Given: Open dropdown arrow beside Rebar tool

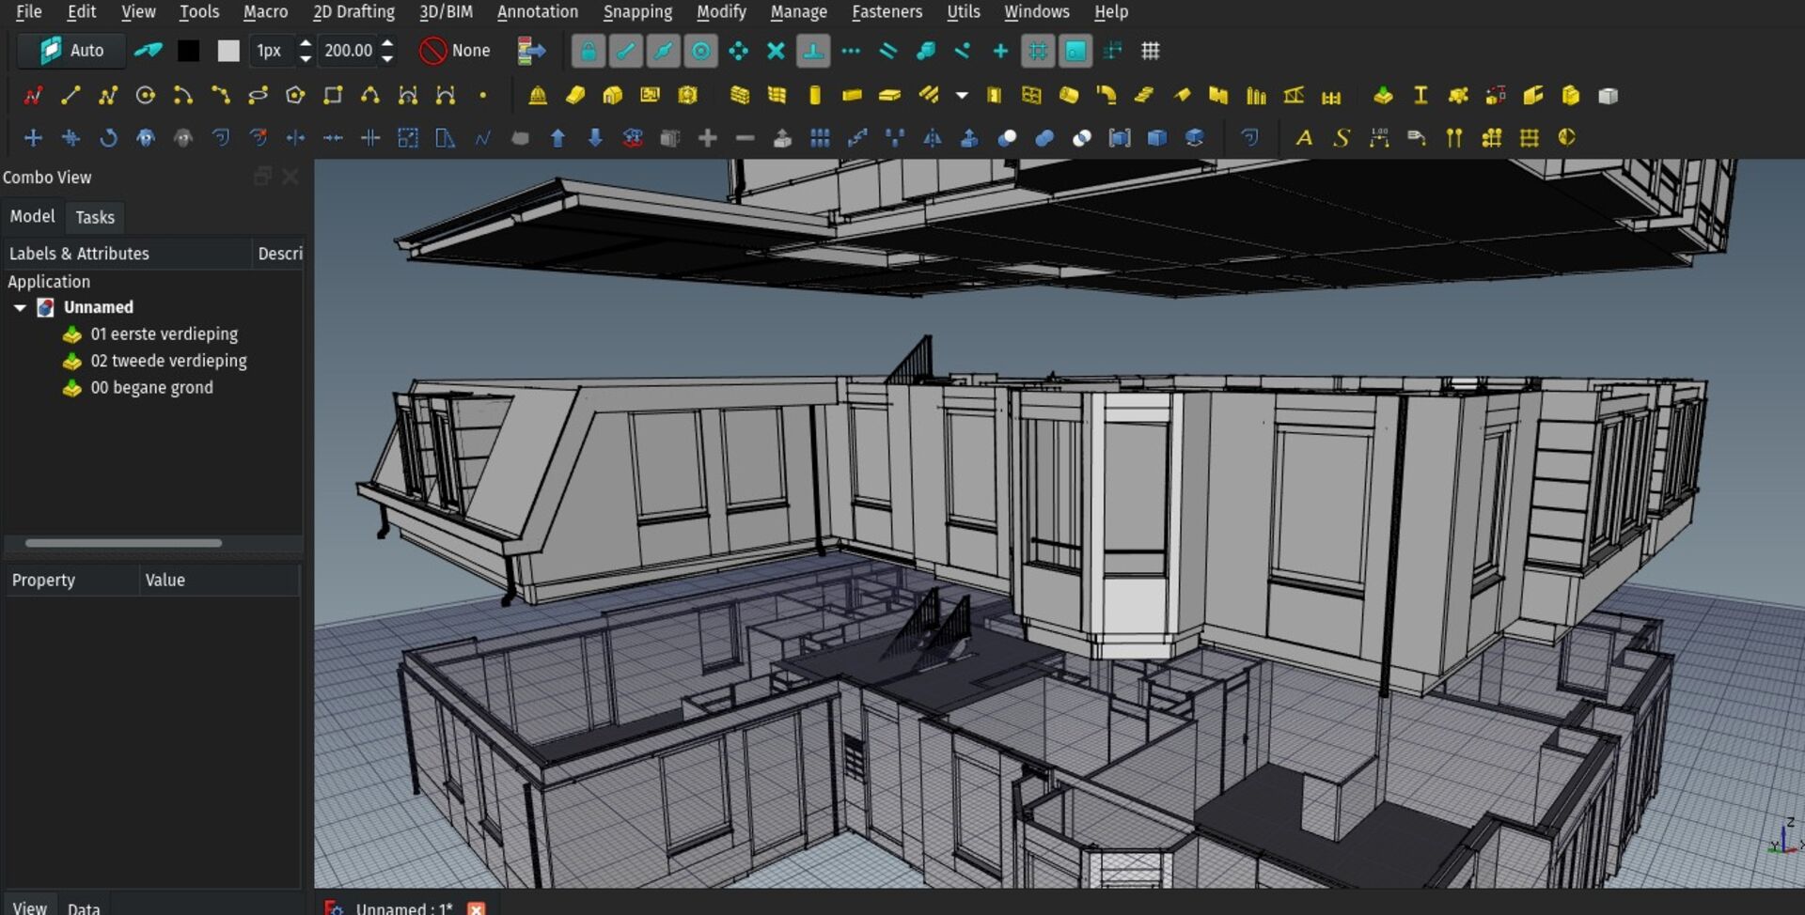Looking at the screenshot, I should tap(962, 95).
